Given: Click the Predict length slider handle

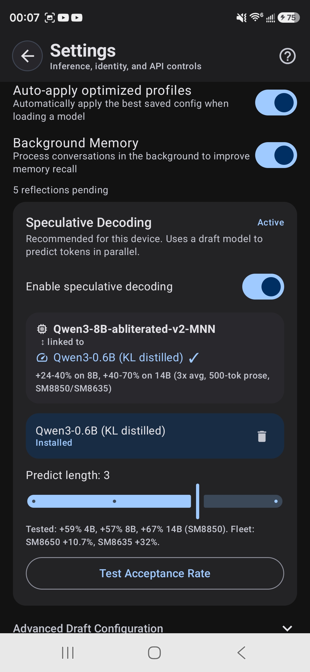Looking at the screenshot, I should point(197,501).
